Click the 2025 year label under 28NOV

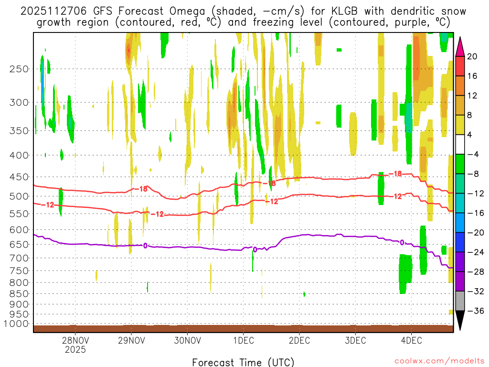point(75,349)
